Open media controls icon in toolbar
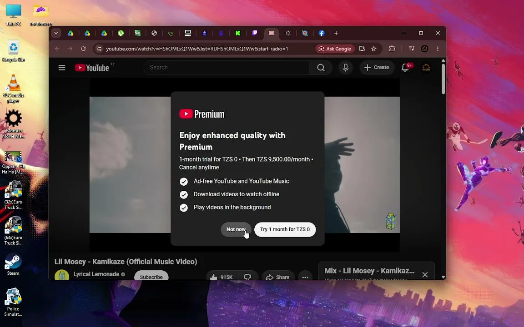This screenshot has width=524, height=327. (411, 49)
